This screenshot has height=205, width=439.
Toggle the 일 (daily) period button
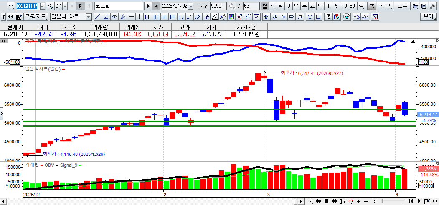point(264,6)
